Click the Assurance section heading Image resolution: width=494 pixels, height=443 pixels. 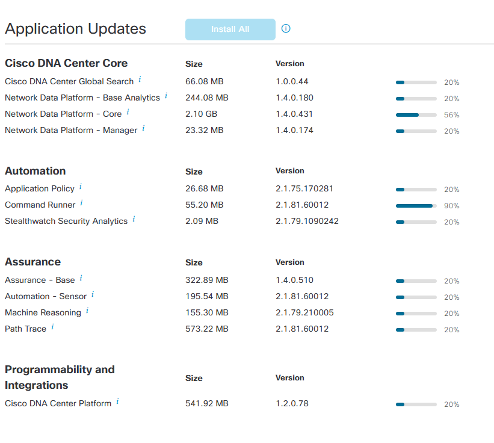[32, 262]
